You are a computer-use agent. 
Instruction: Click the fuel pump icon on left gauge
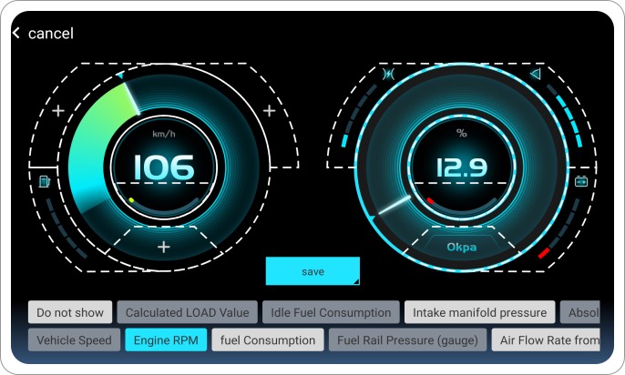pyautogui.click(x=44, y=181)
